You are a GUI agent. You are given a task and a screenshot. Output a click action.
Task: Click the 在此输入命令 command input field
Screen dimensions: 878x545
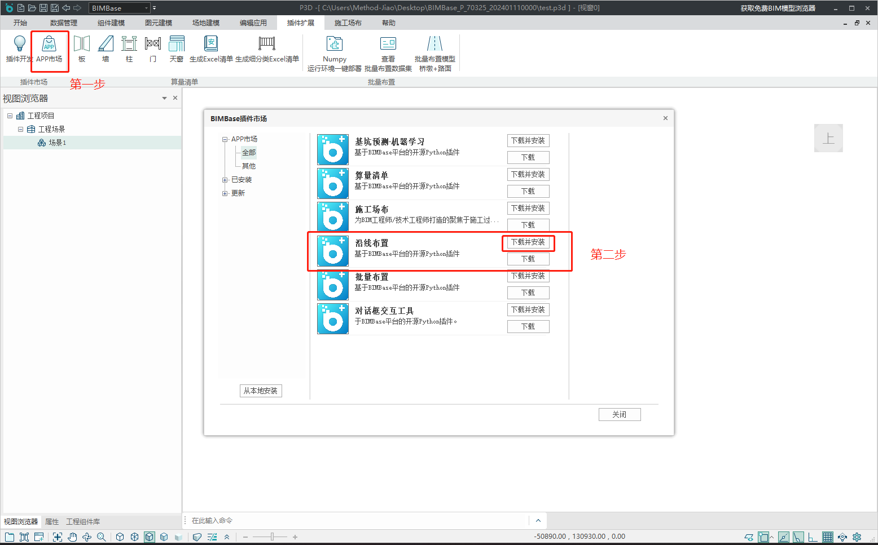click(x=355, y=521)
